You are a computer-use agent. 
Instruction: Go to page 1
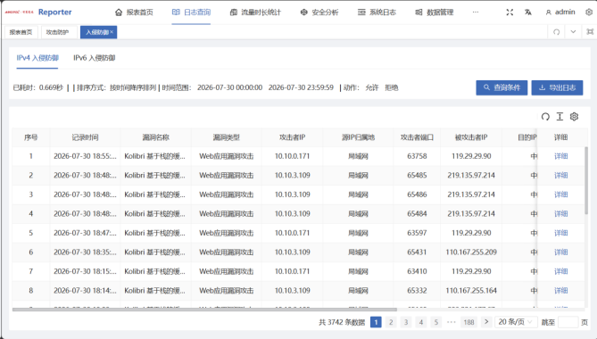(376, 322)
